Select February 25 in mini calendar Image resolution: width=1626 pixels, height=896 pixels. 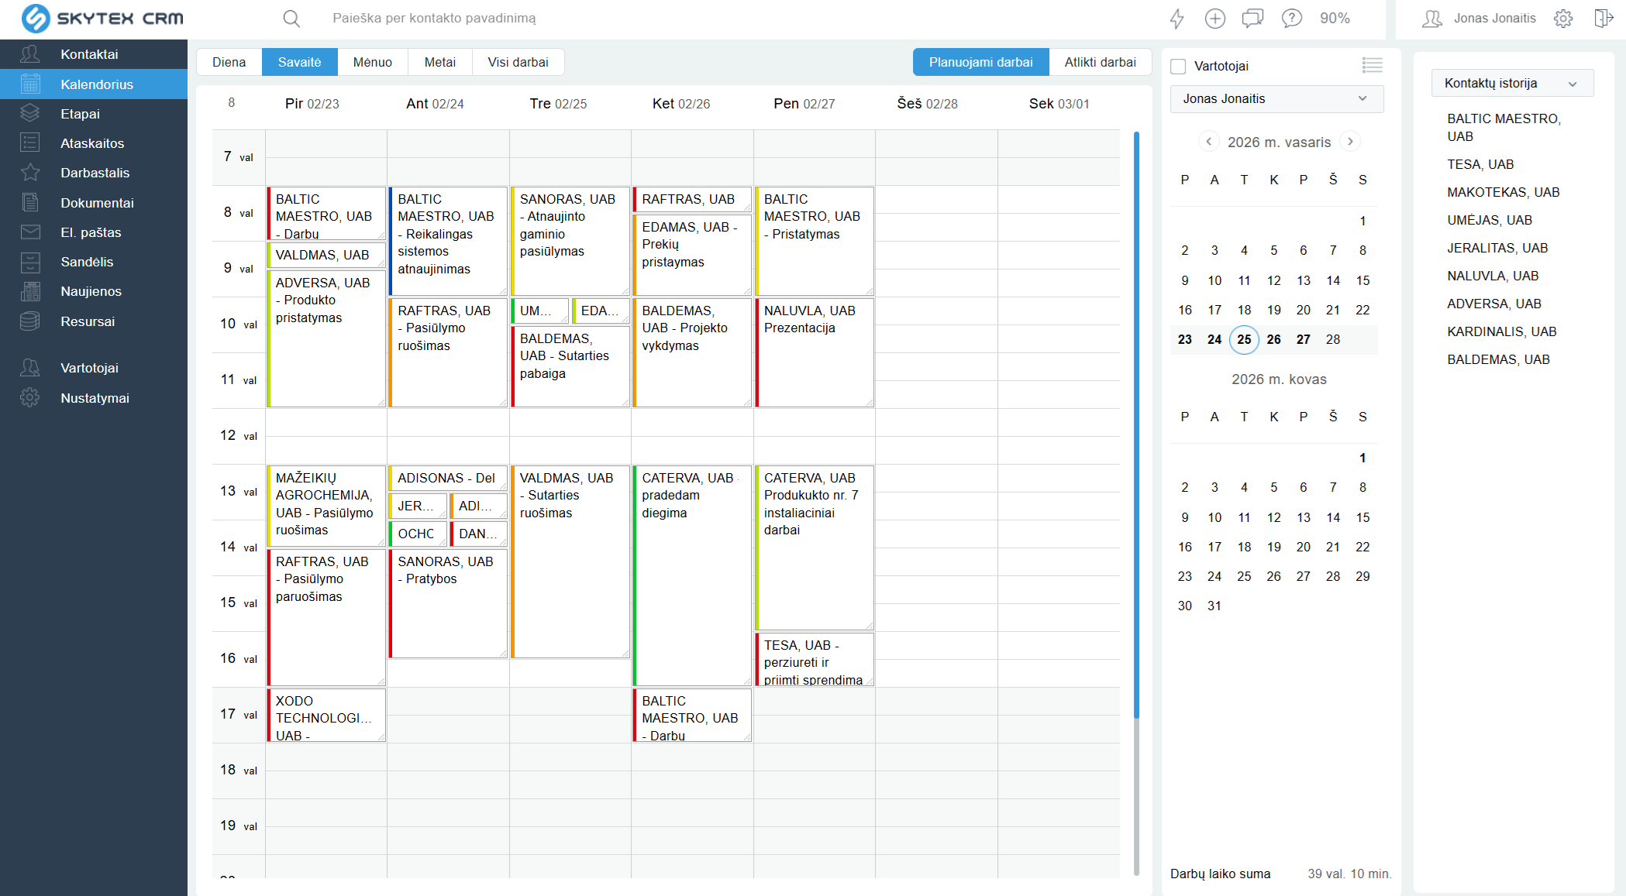coord(1244,339)
